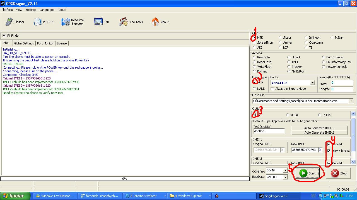Image resolution: width=357 pixels, height=200 pixels.
Task: Choose the ADI chip option
Action: [x=254, y=47]
